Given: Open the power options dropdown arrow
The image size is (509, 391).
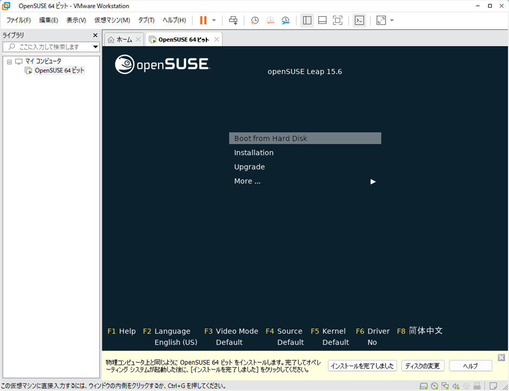Looking at the screenshot, I should pyautogui.click(x=214, y=20).
